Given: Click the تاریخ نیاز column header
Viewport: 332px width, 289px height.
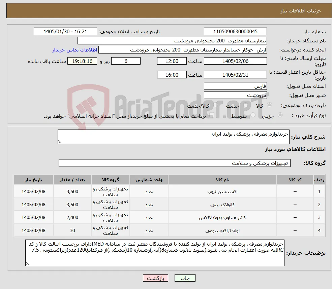Looking at the screenshot, I should [x=33, y=180].
